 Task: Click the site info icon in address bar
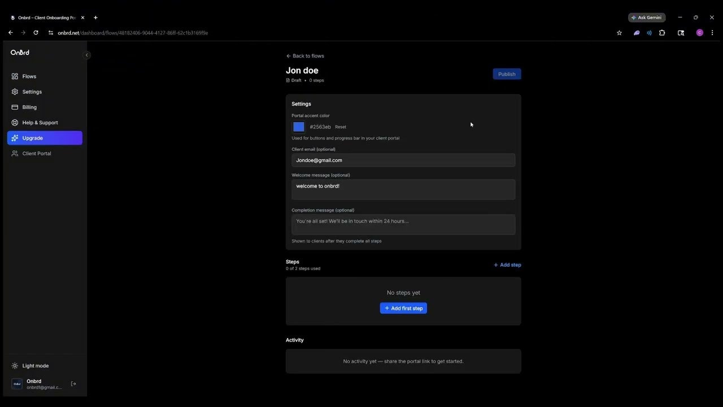coord(51,33)
